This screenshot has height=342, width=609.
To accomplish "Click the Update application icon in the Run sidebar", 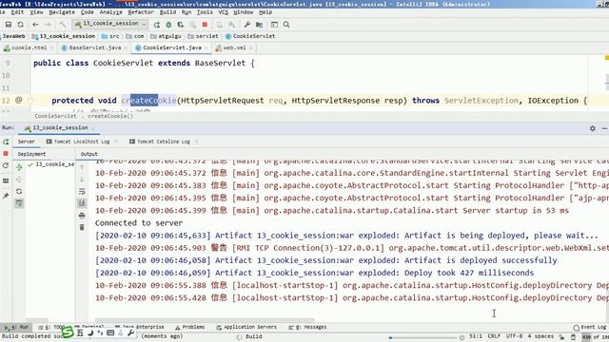I will [6, 165].
